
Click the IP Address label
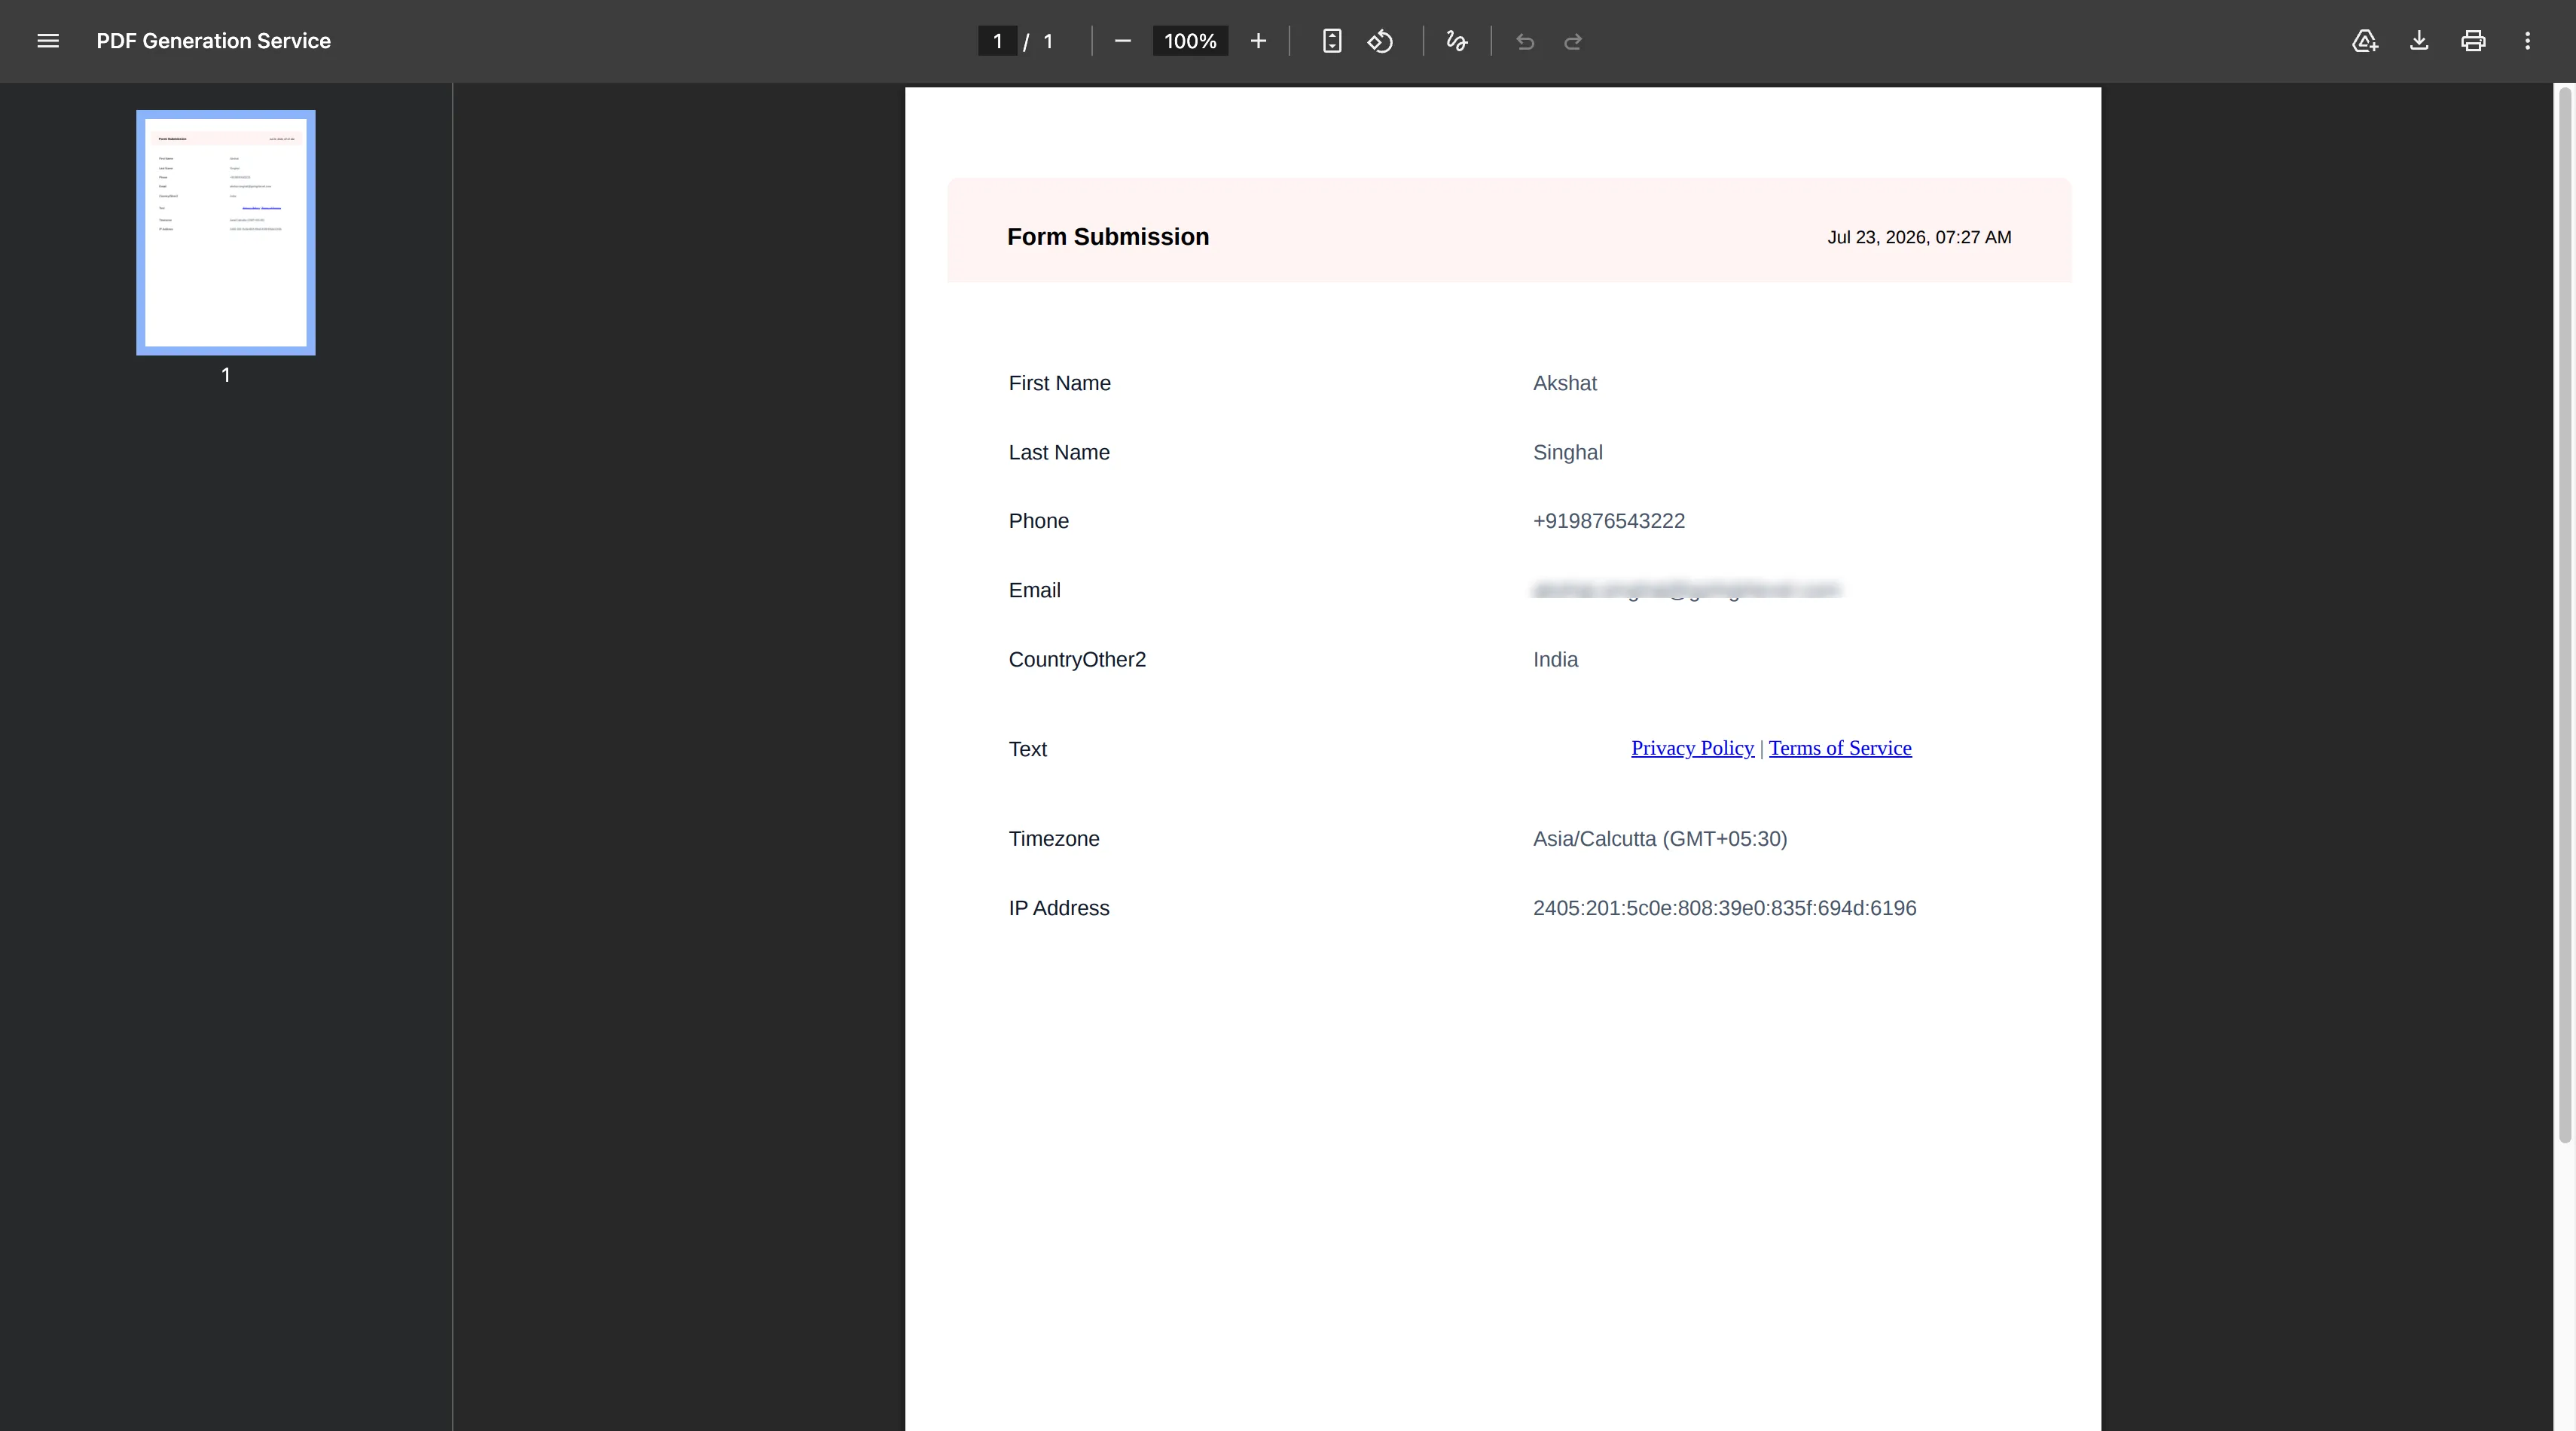pyautogui.click(x=1059, y=908)
